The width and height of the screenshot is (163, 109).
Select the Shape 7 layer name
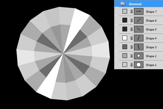tap(151, 12)
